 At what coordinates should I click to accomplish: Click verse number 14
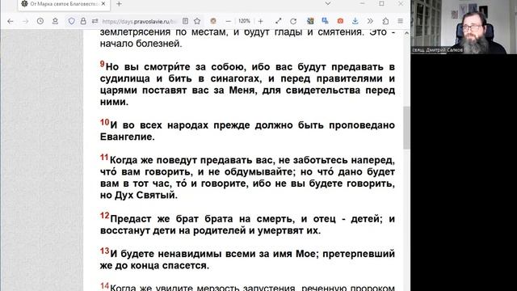pos(104,285)
